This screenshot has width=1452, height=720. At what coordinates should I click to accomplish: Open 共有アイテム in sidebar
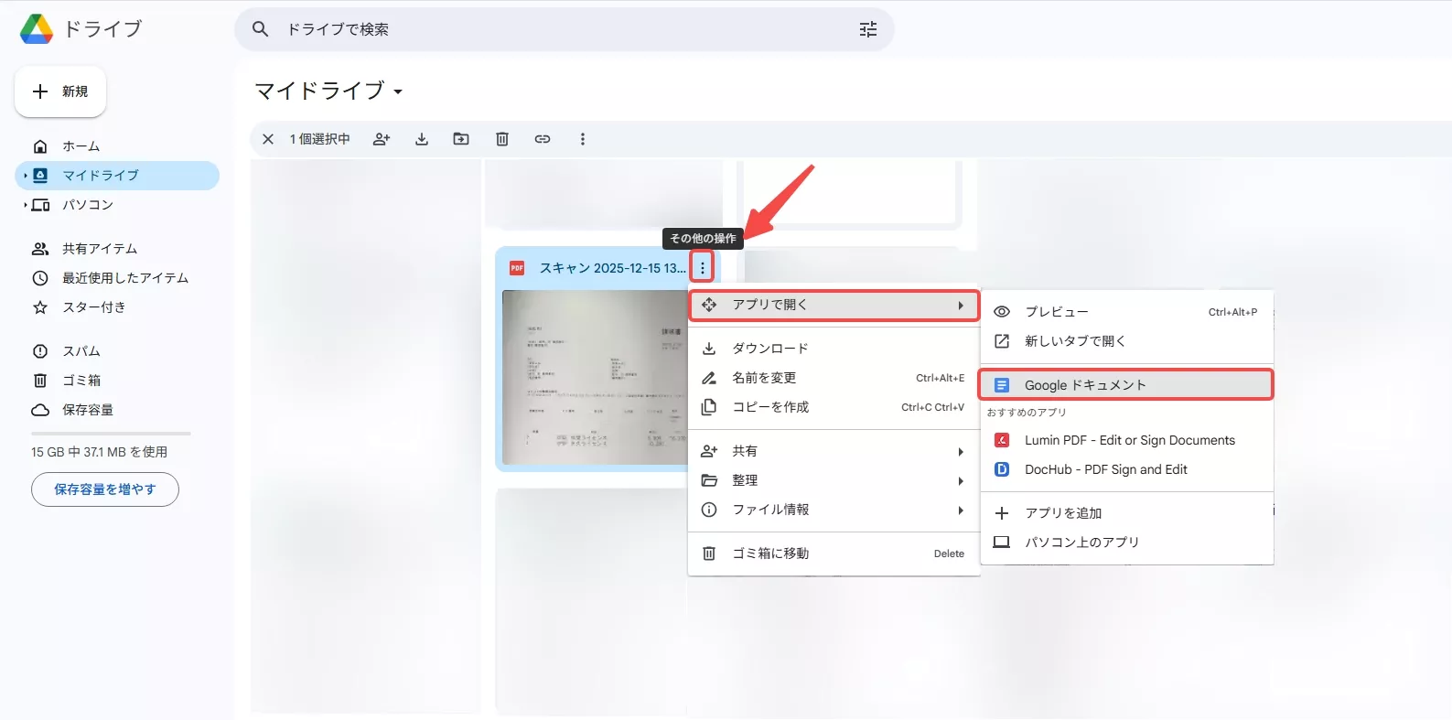click(117, 249)
